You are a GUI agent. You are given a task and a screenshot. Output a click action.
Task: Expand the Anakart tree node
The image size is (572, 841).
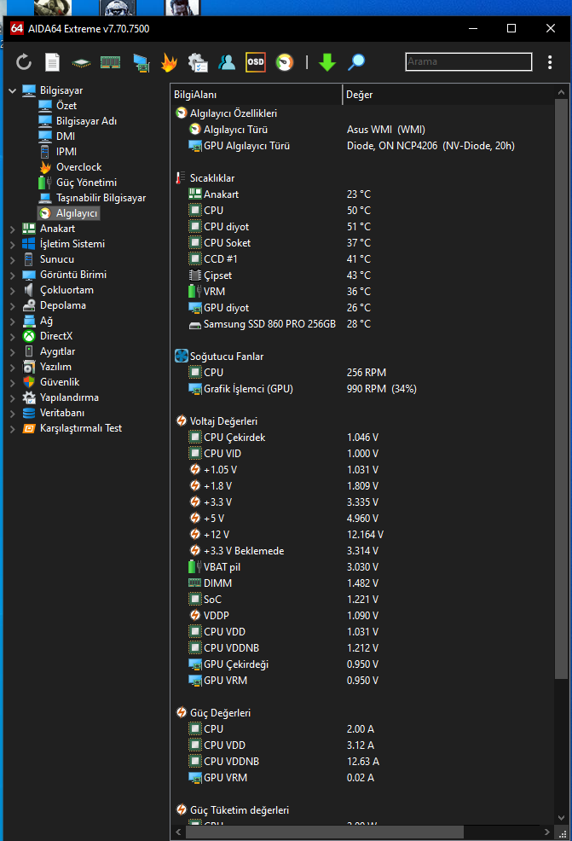(x=12, y=229)
